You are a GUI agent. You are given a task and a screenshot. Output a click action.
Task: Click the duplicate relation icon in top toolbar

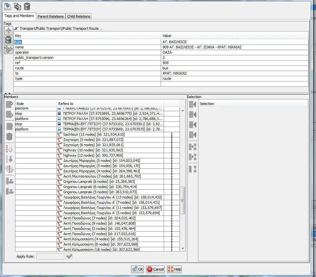click(x=17, y=6)
